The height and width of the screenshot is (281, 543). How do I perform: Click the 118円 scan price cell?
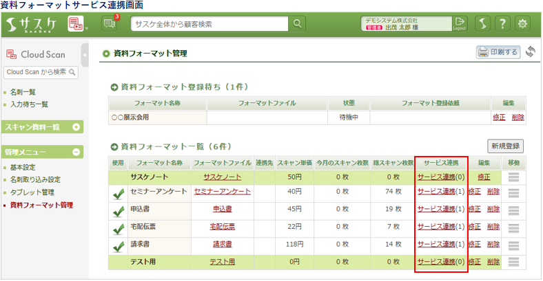294,245
